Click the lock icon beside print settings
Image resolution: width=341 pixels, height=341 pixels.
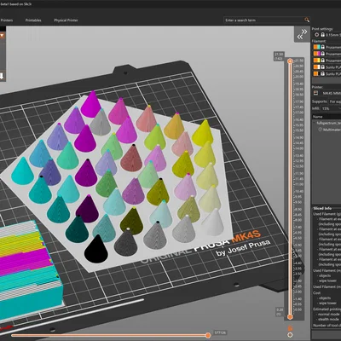click(x=322, y=35)
